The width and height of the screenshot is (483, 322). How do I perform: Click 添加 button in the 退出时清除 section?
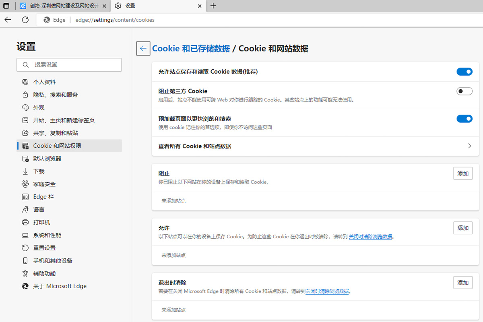(x=462, y=283)
